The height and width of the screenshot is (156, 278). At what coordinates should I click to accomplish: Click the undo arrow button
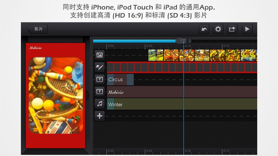204,29
